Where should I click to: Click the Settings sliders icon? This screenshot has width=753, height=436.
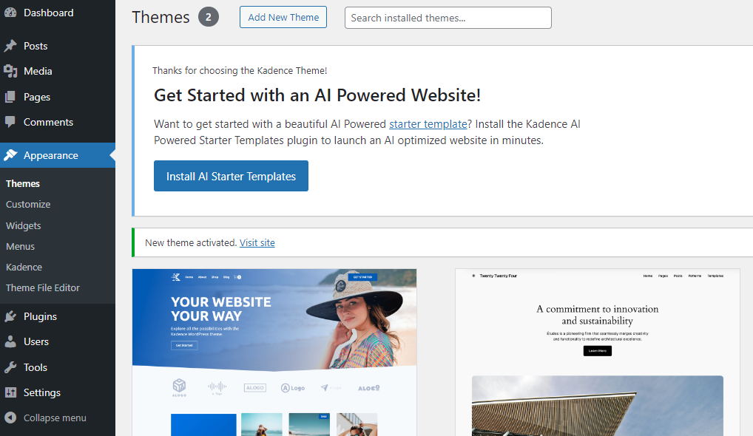point(10,392)
